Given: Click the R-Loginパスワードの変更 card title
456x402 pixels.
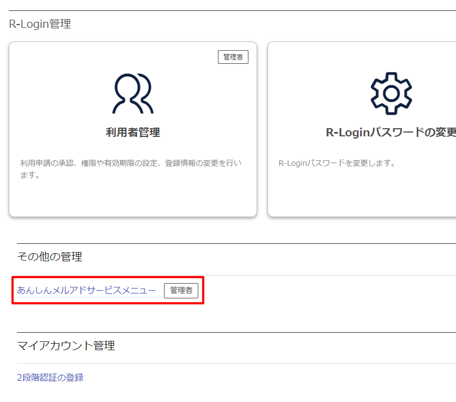Looking at the screenshot, I should tap(391, 133).
